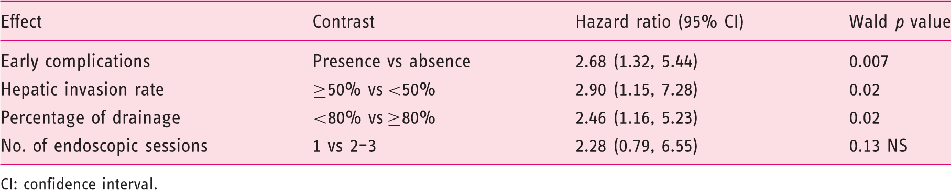Select the Percentage of drainage label
This screenshot has height=190, width=951.
coord(91,118)
